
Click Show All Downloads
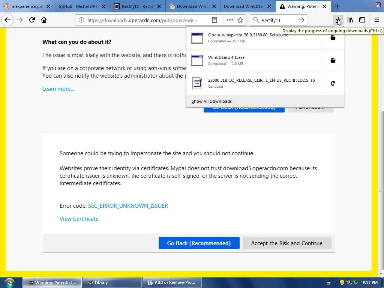pos(211,101)
